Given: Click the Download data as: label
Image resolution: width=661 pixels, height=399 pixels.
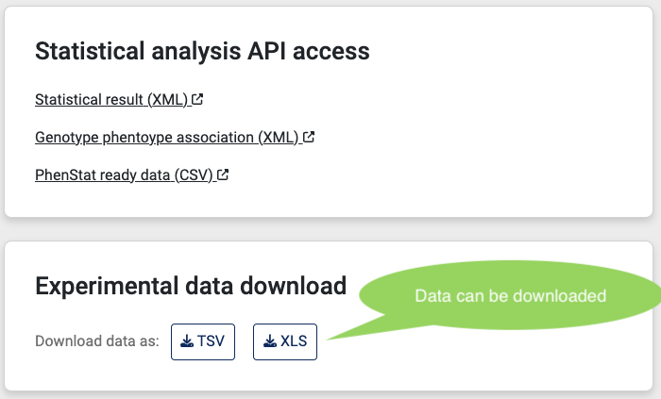Looking at the screenshot, I should tap(97, 341).
